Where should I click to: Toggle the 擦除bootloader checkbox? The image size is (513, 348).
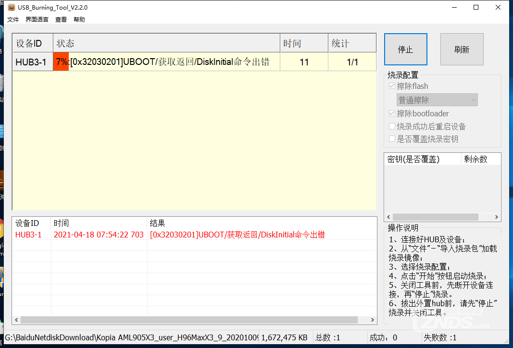(x=392, y=114)
